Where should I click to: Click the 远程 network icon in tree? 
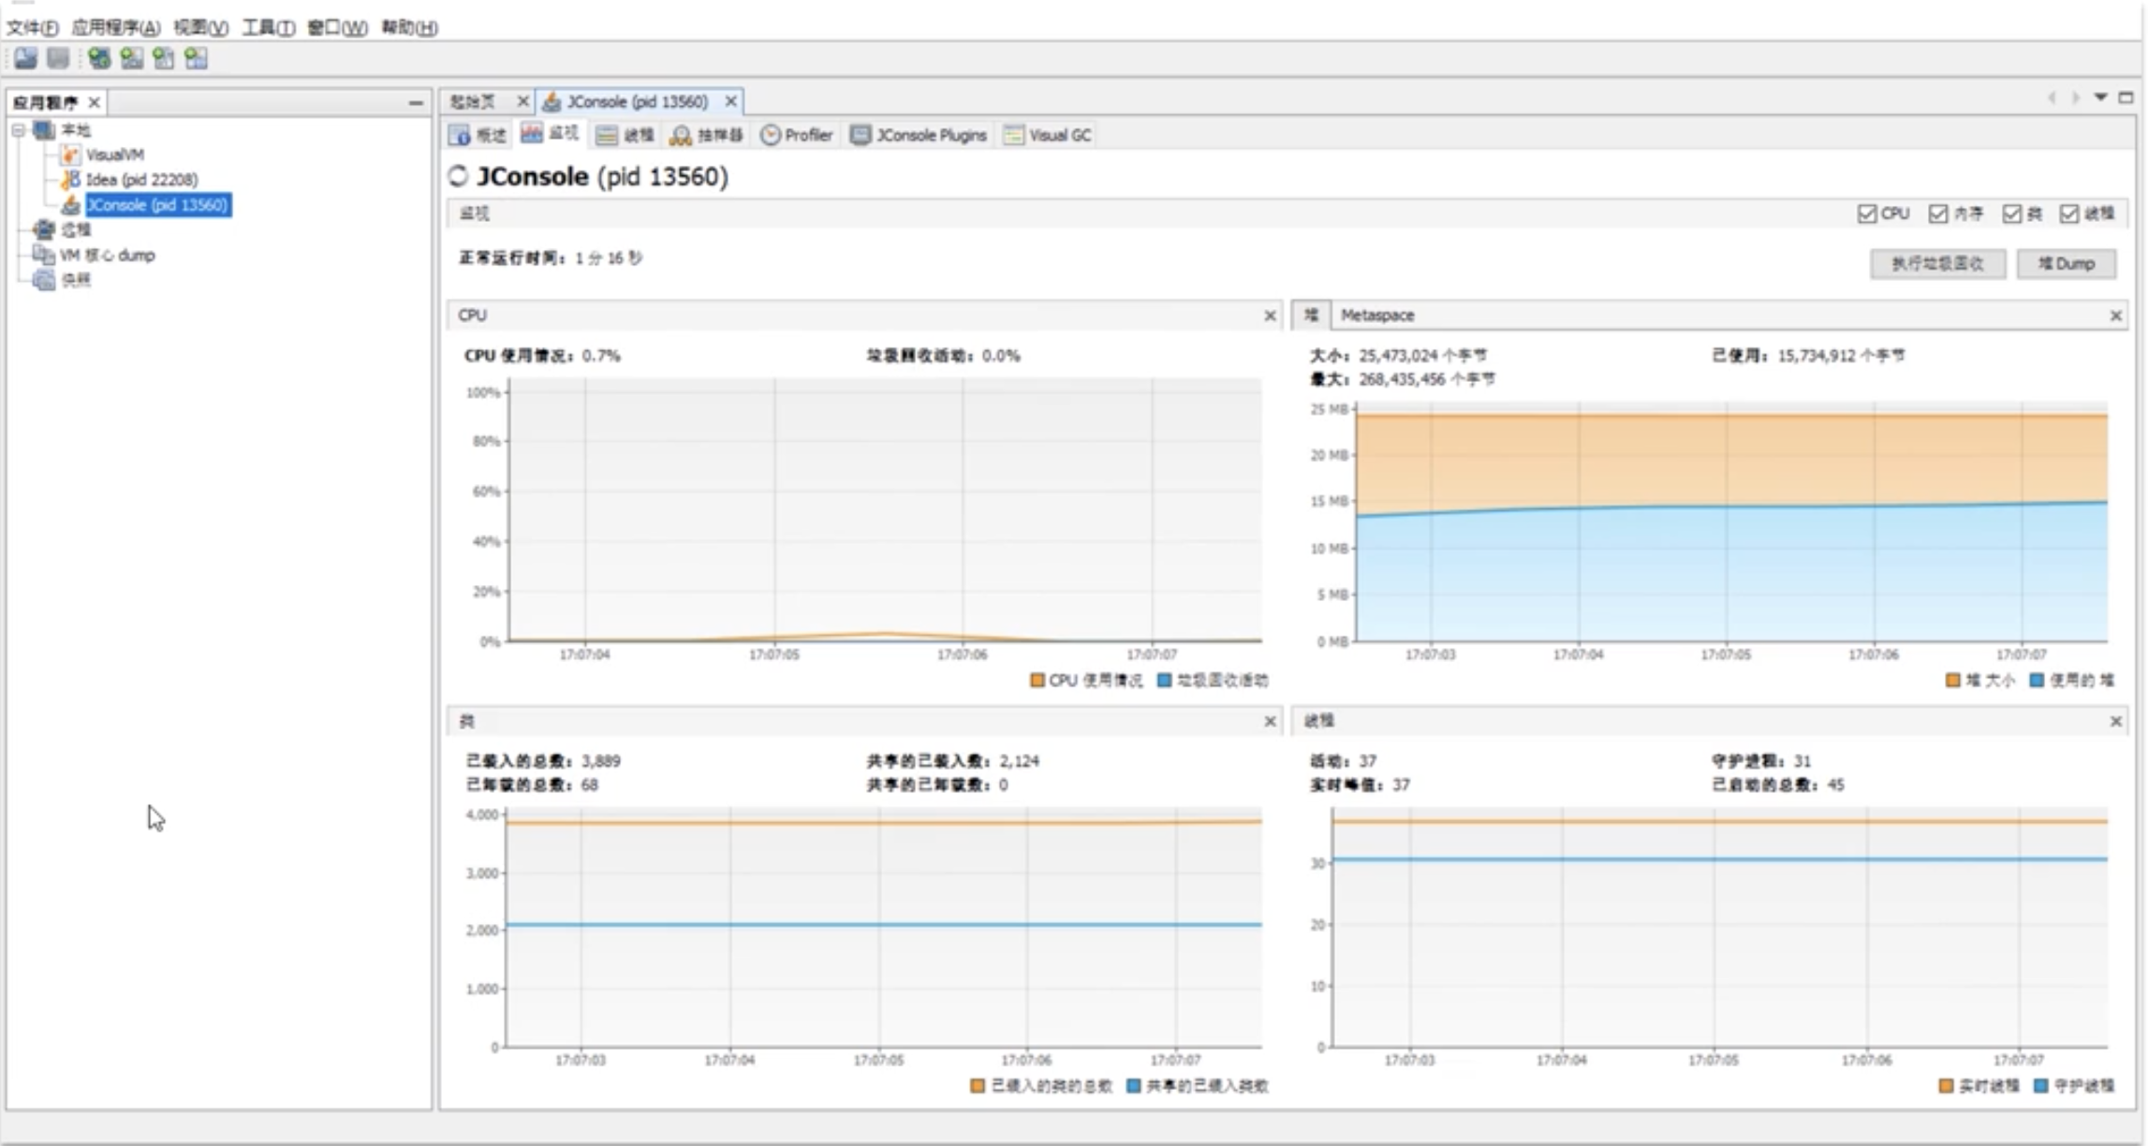click(44, 229)
